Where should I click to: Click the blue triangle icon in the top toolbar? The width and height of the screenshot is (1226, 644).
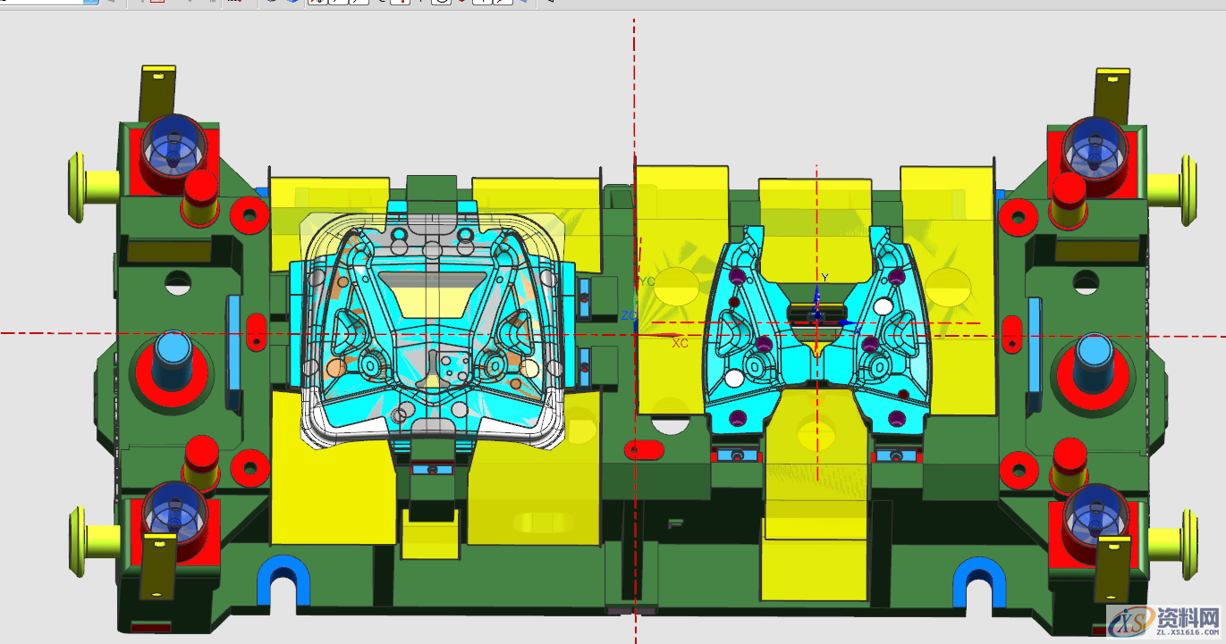[520, 3]
